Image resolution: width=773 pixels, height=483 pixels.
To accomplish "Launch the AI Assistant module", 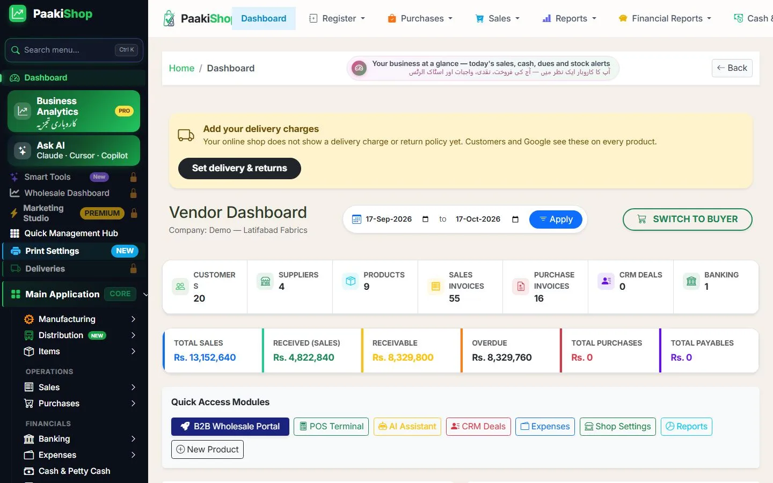I will 407,427.
